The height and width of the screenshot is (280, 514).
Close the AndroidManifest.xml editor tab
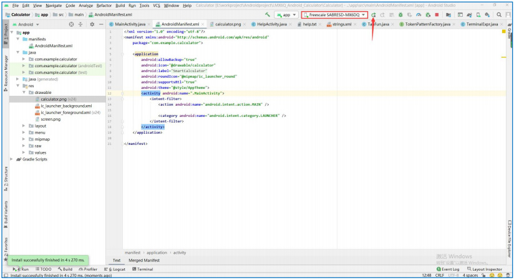(203, 24)
